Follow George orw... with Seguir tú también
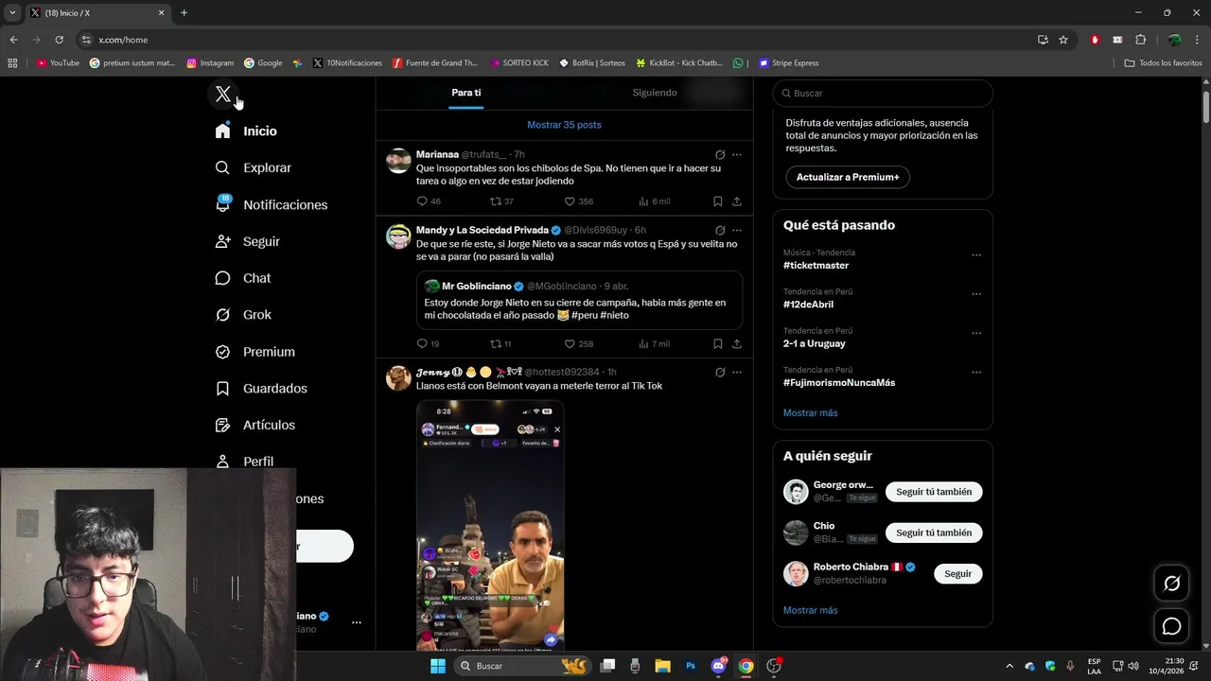Viewport: 1211px width, 681px height. 934,492
